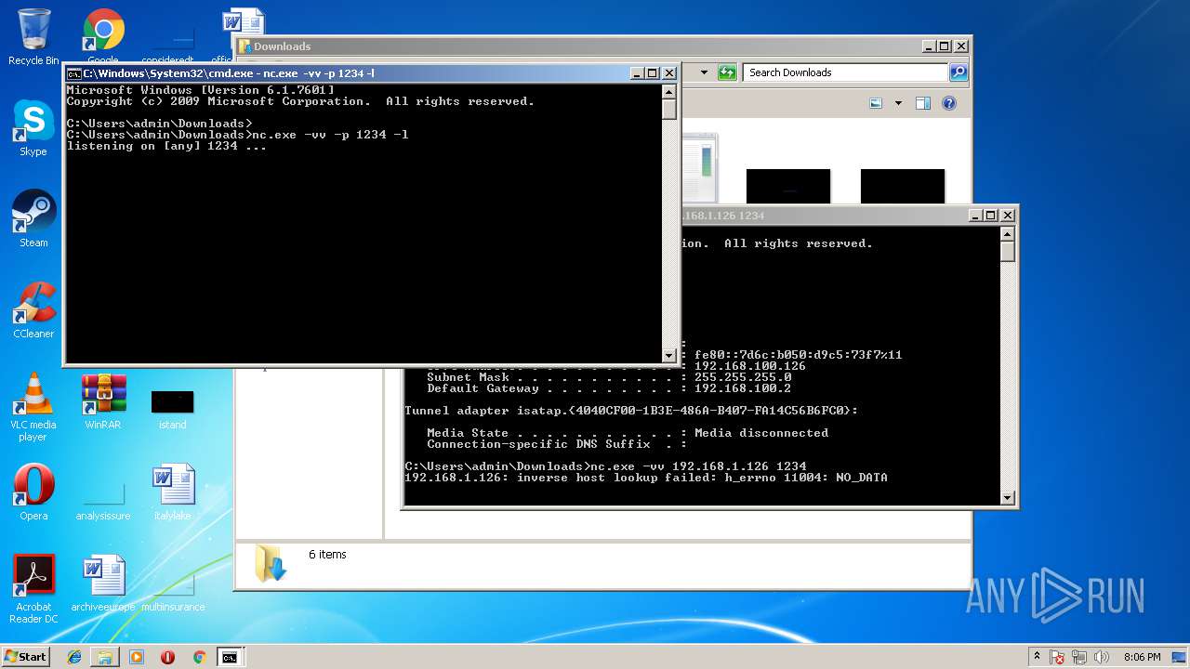Screen dimensions: 1190x669
Task: Select the partly hidden screenshot thumbnail
Action: point(700,168)
